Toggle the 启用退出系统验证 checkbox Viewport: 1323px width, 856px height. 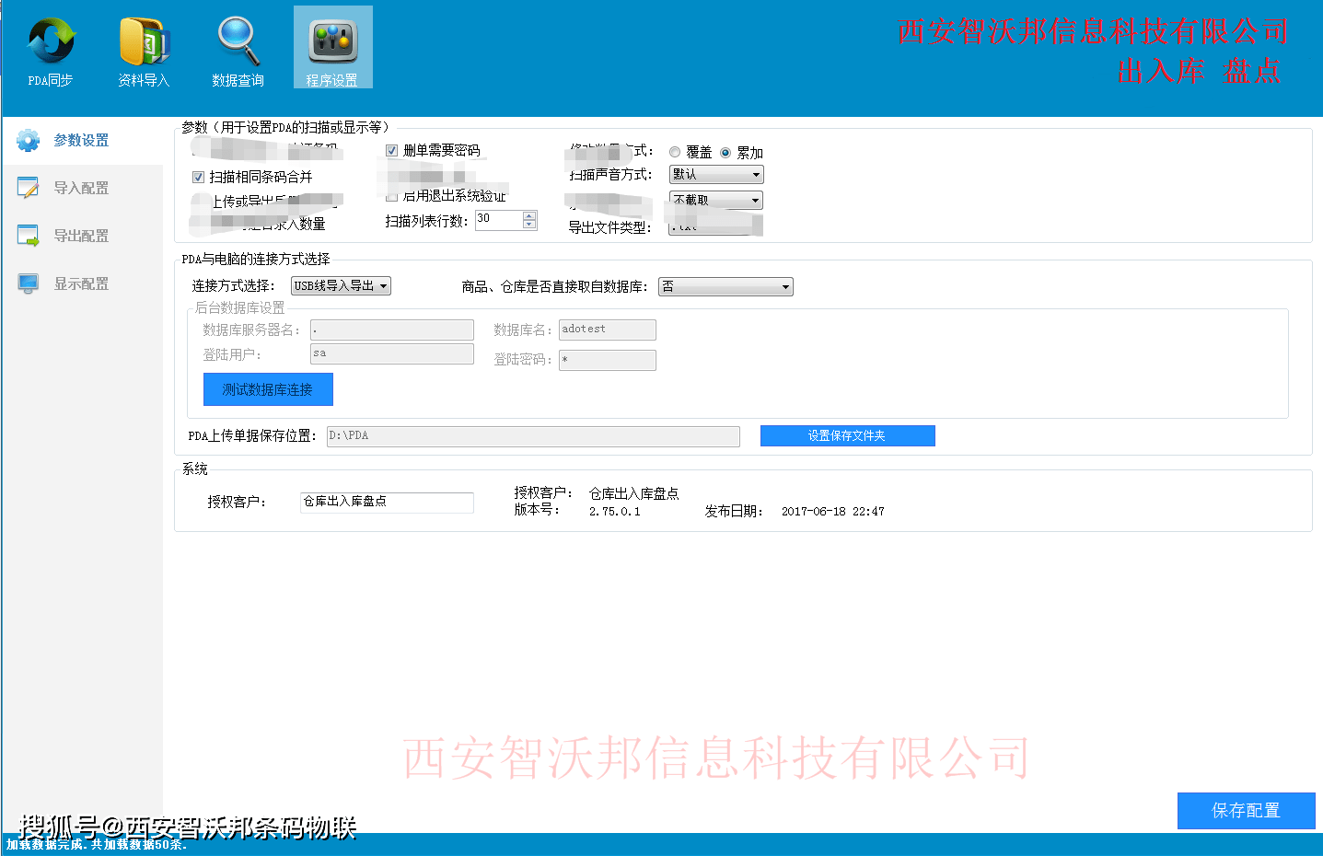[x=391, y=195]
